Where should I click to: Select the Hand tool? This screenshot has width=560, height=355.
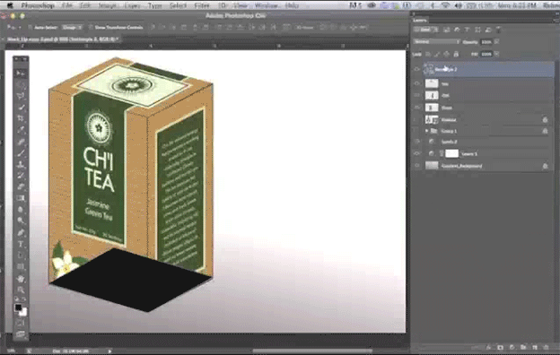click(21, 279)
